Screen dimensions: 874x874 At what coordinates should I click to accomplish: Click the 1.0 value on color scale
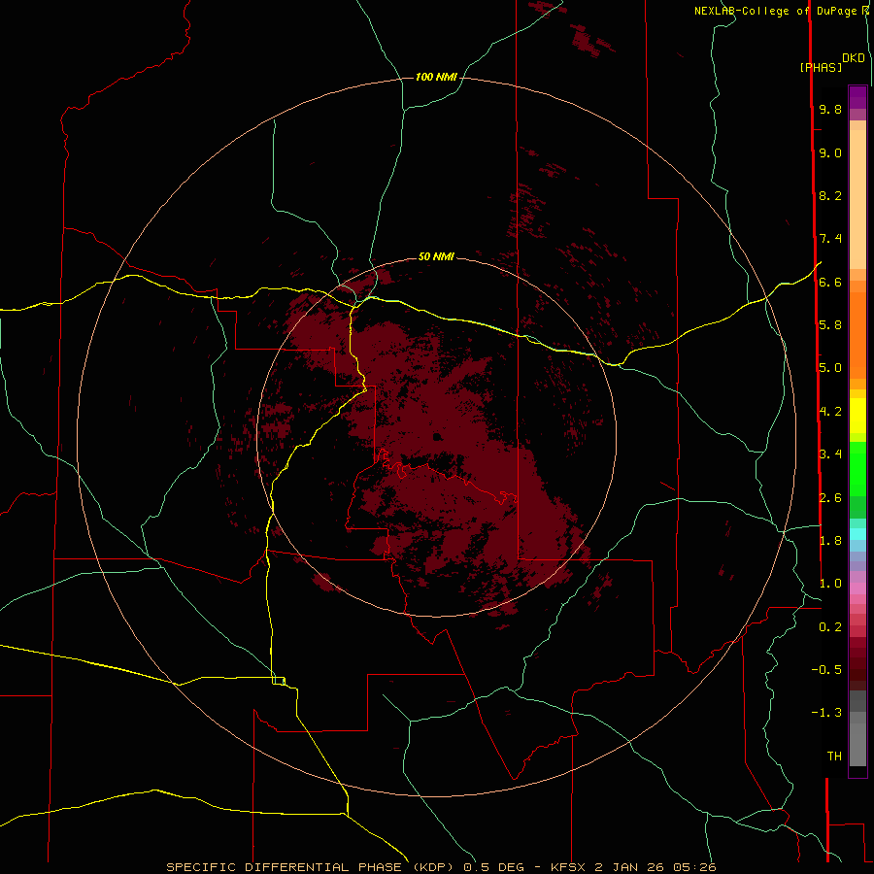pyautogui.click(x=830, y=584)
